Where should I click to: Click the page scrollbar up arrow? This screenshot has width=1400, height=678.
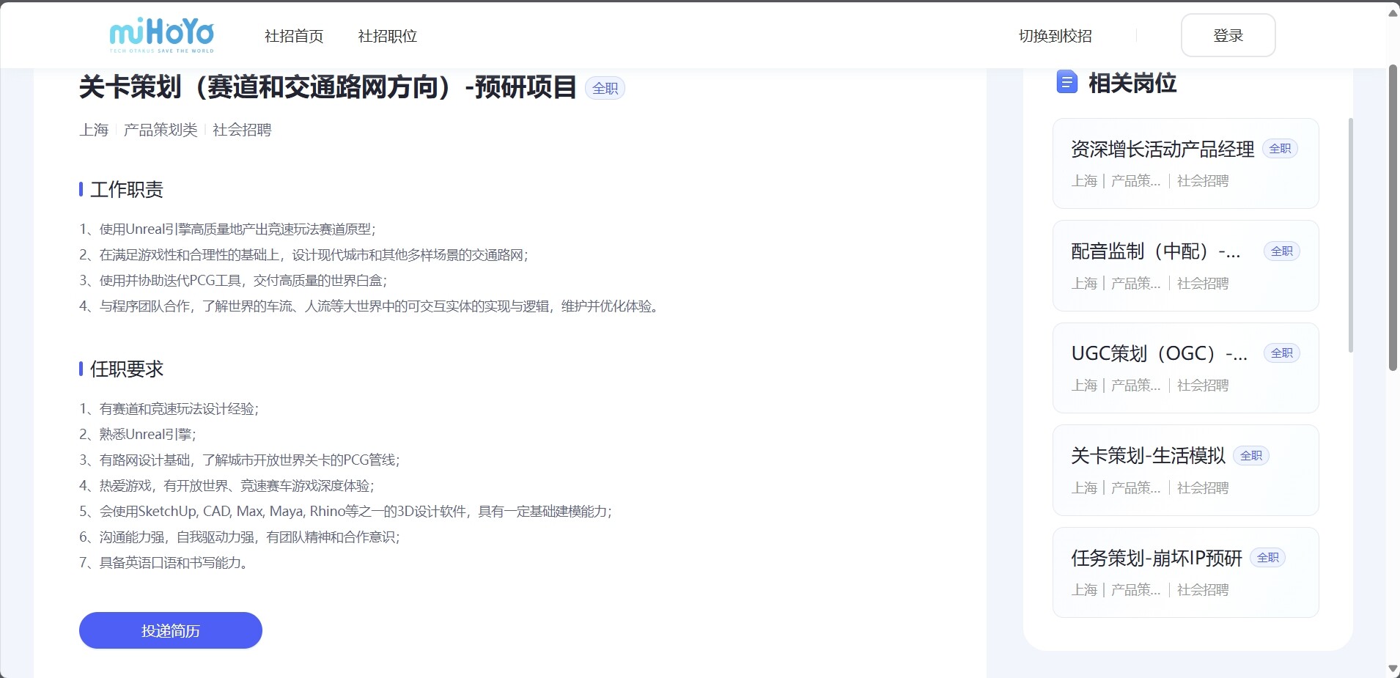1393,13
